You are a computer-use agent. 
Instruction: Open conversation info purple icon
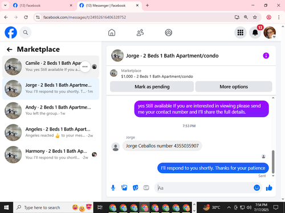pos(266,56)
